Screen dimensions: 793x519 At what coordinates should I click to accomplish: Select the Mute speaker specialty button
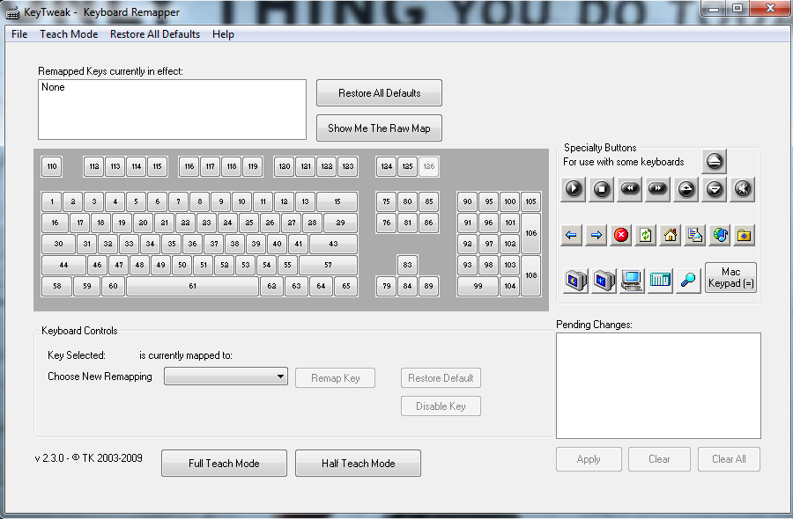point(743,189)
